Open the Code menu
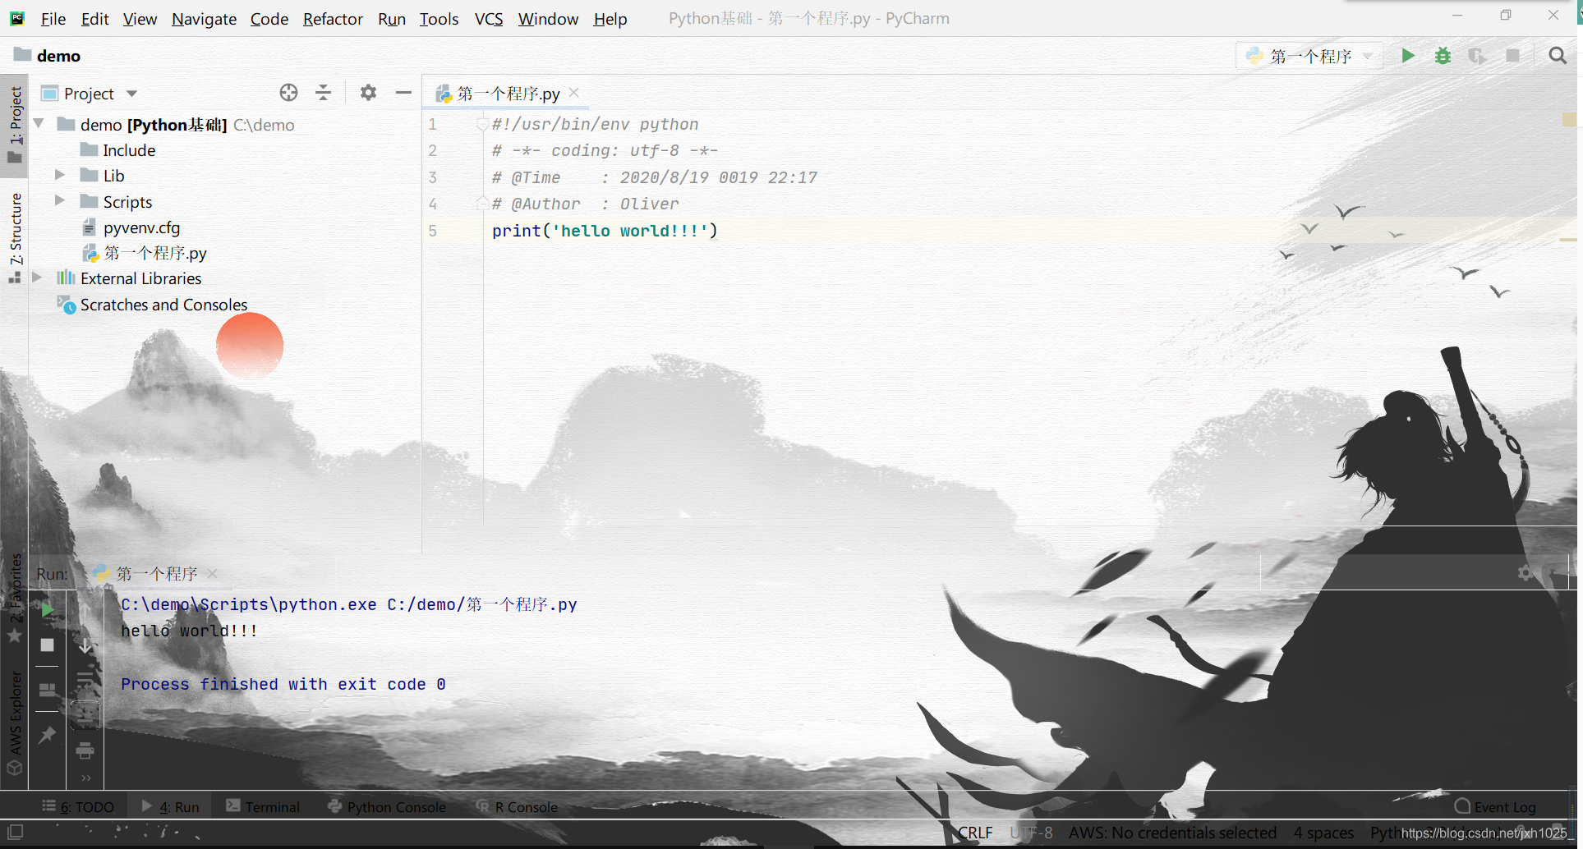Viewport: 1583px width, 849px height. pos(269,19)
